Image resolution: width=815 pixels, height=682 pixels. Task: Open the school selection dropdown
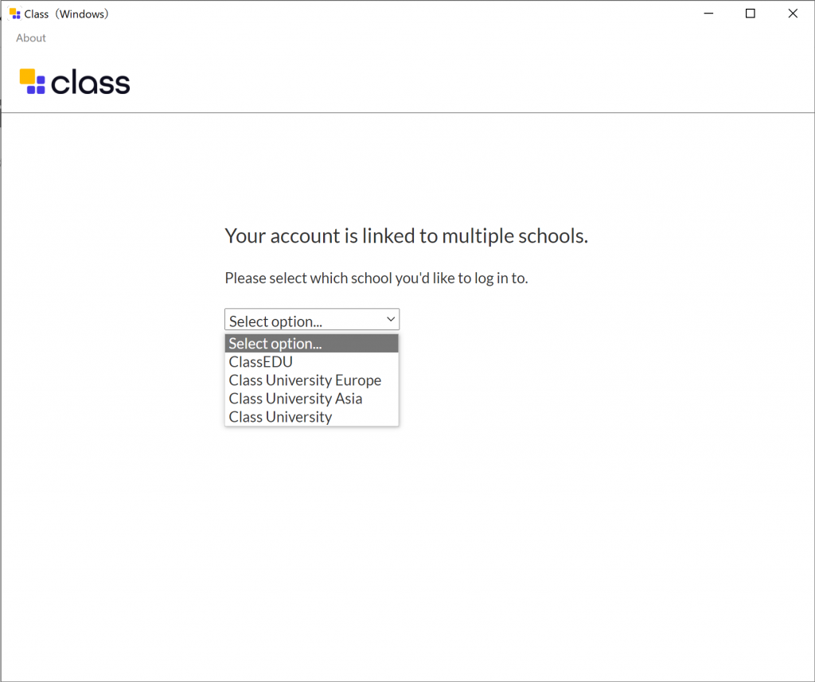click(312, 320)
